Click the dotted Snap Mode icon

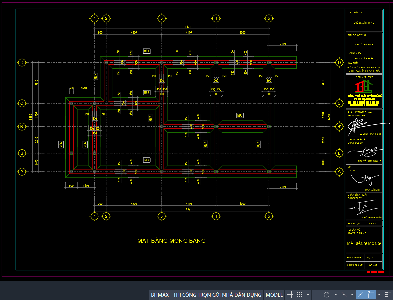[299, 295]
